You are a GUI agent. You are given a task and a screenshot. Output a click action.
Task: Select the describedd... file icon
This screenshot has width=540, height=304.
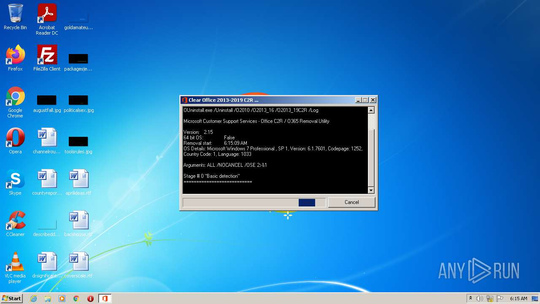47,227
